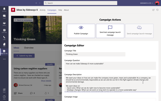This screenshot has height=101, width=161.
Task: Select the Overview tab of the campaign
Action: click(x=29, y=48)
